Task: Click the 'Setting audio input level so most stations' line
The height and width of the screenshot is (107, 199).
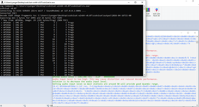Action: (106, 84)
